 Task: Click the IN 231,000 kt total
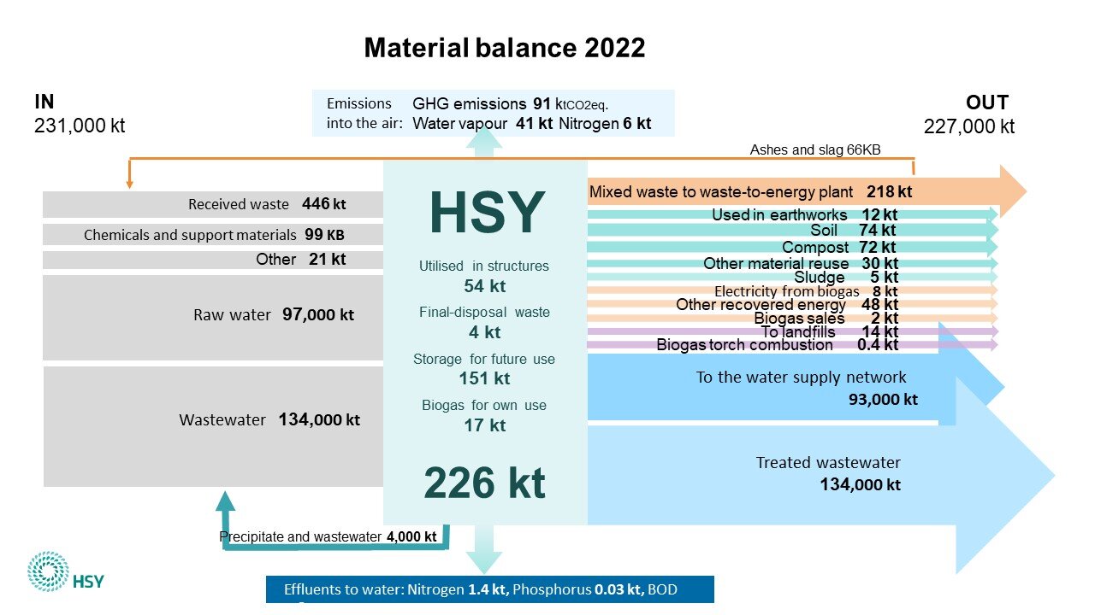point(80,114)
